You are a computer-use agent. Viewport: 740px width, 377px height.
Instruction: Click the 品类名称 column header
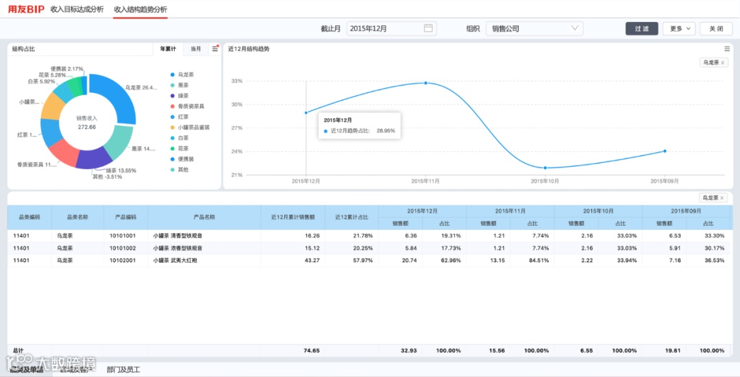pos(77,218)
